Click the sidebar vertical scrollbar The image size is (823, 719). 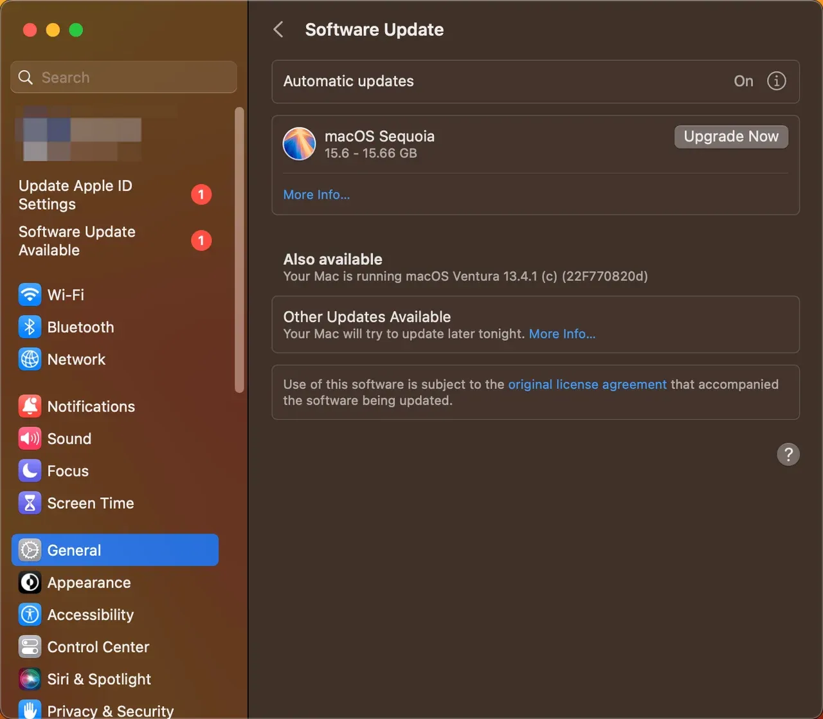[x=239, y=250]
